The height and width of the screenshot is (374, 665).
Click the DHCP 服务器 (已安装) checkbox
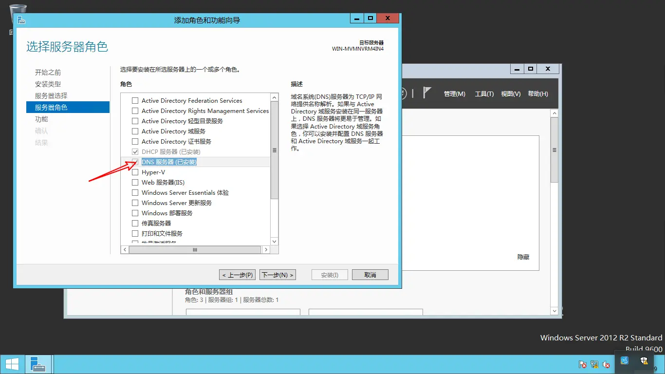point(135,152)
